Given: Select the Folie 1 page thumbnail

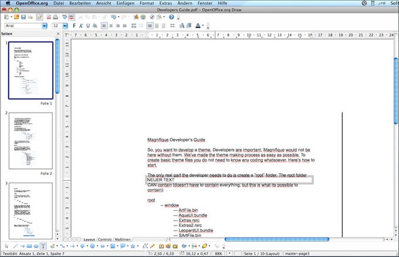Looking at the screenshot, I should pos(31,70).
